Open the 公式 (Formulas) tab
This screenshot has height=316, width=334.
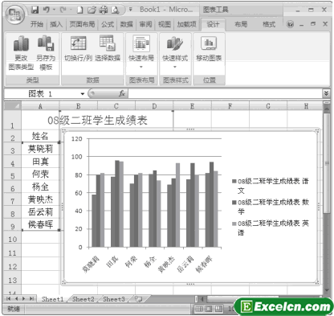[108, 24]
